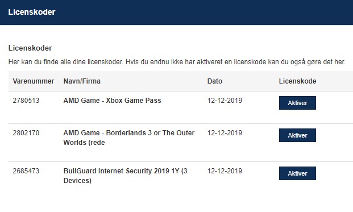Click the Xbox Game Pass date 12-12-2019
The image size is (353, 212).
point(225,101)
